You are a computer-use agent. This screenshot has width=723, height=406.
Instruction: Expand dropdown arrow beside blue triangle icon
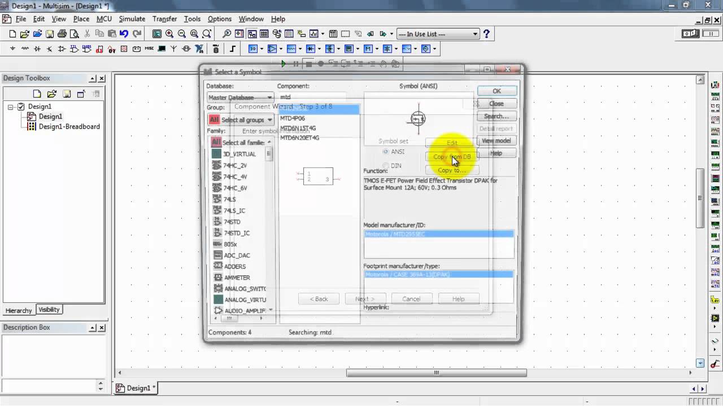(281, 49)
